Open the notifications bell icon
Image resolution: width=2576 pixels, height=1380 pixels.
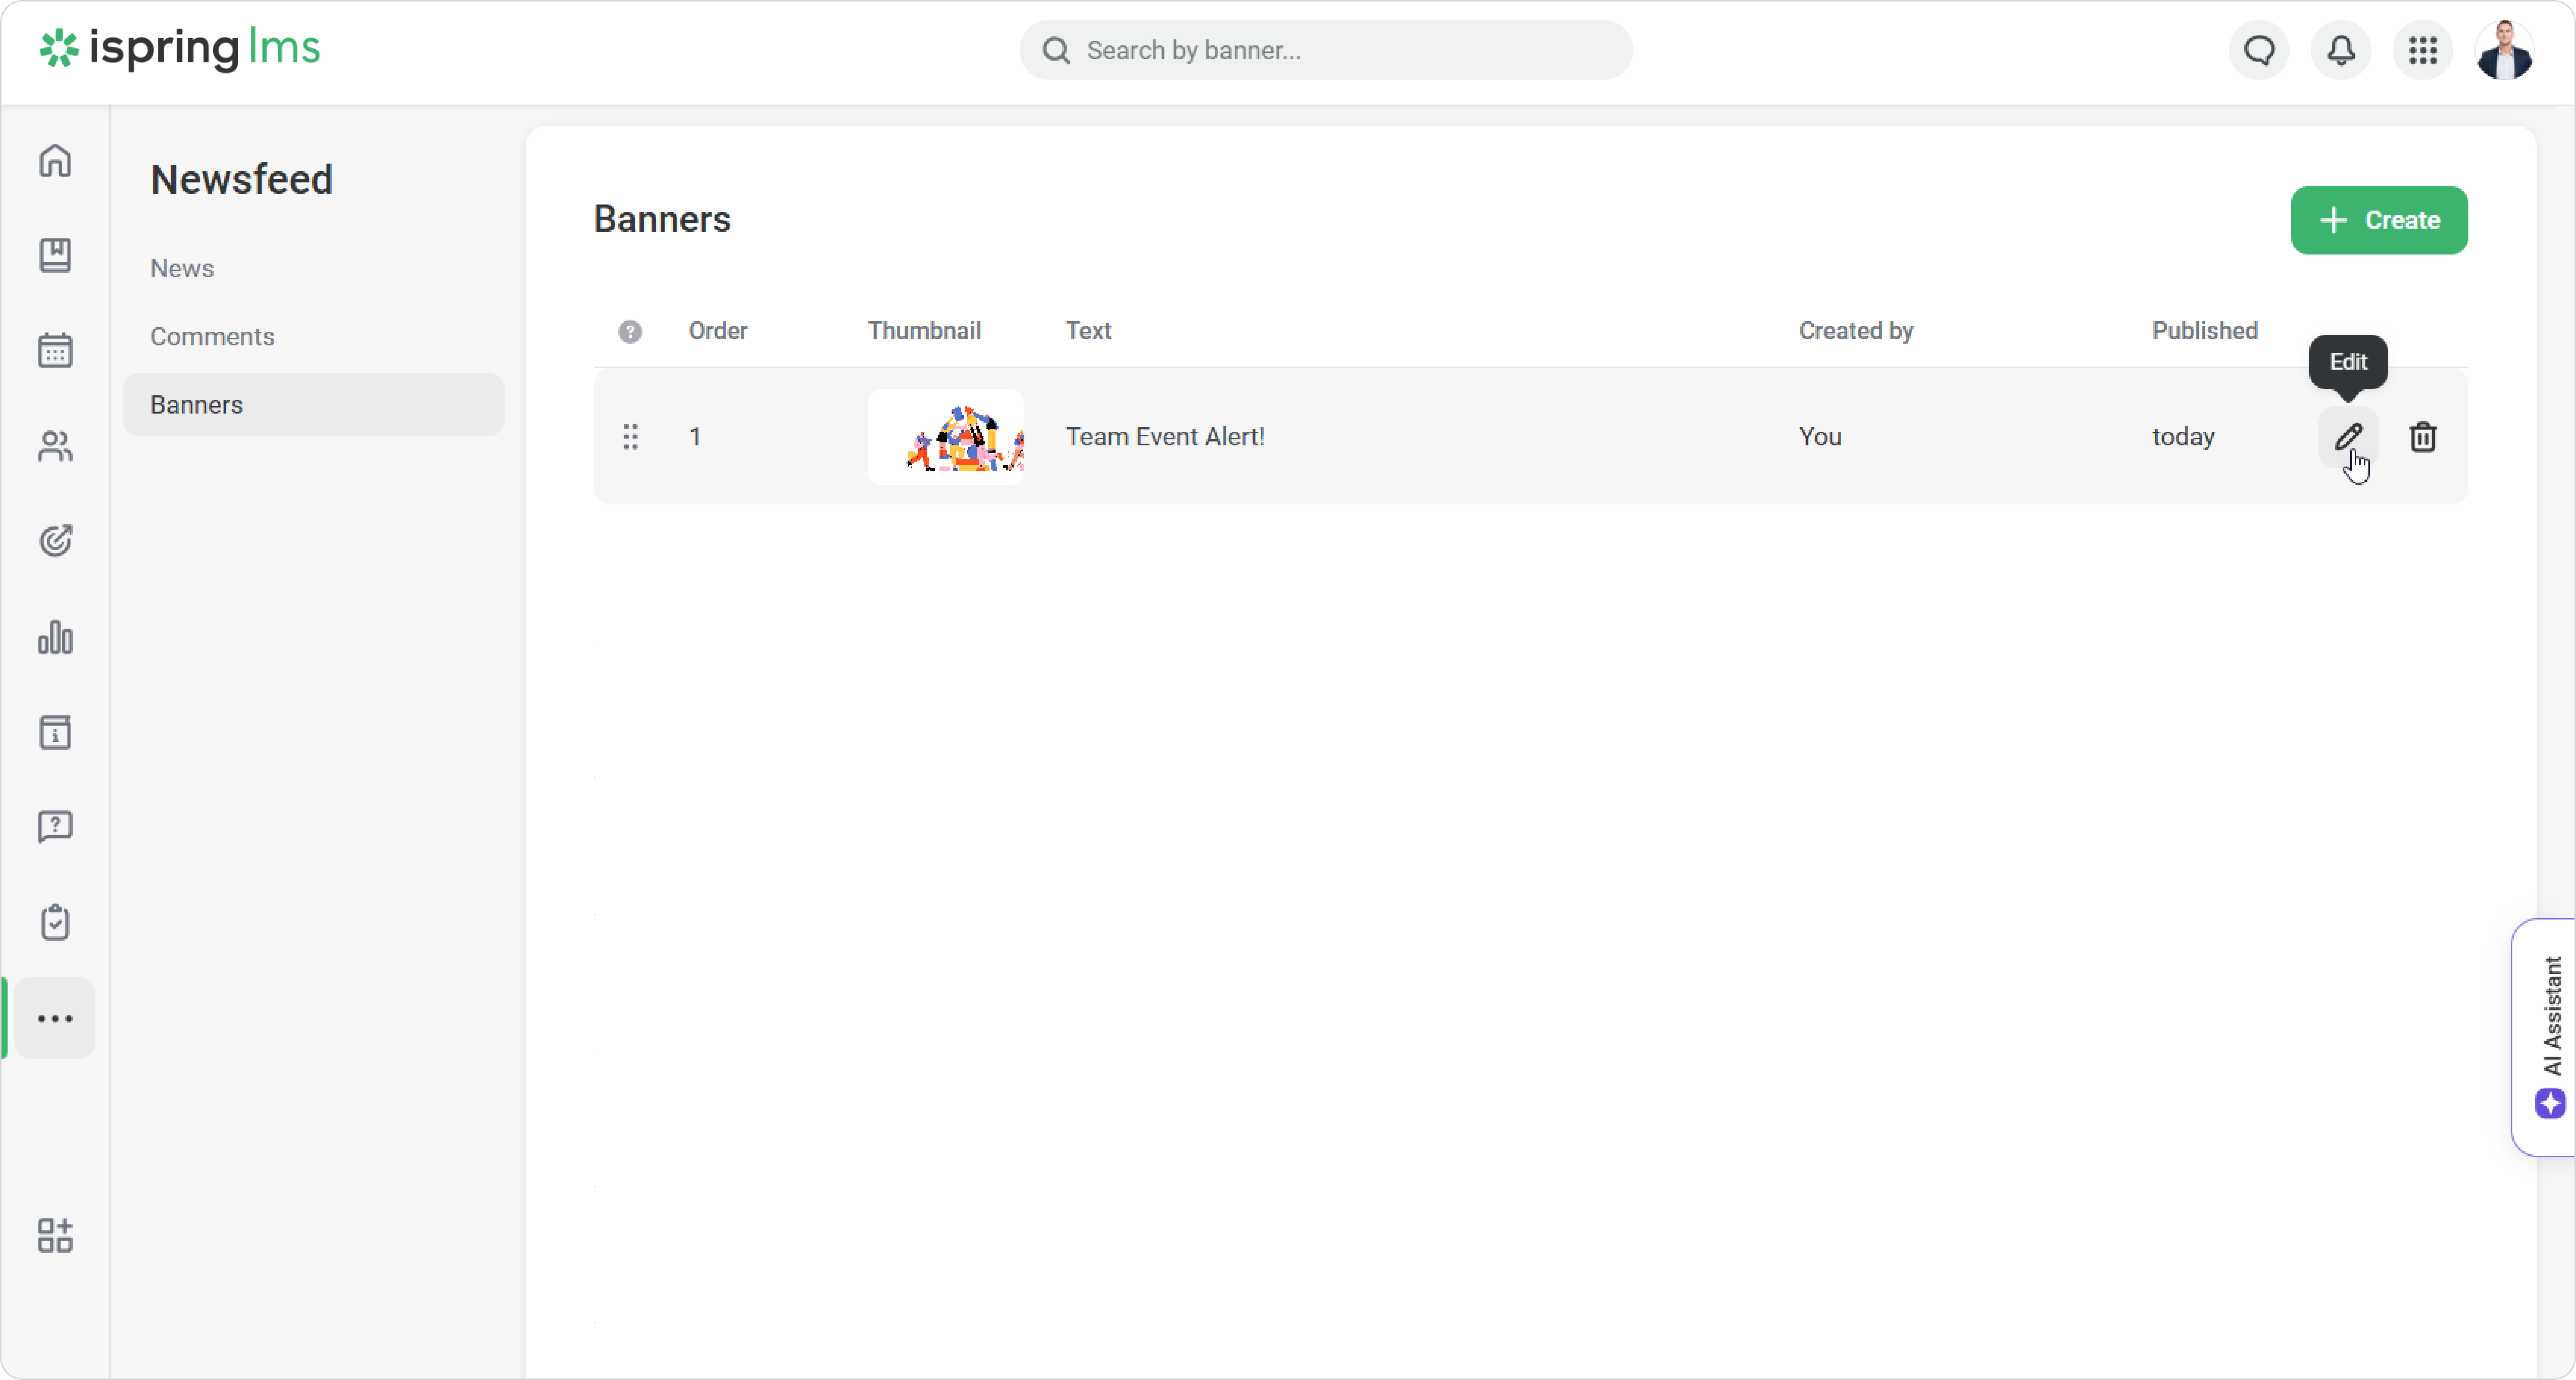[x=2340, y=50]
